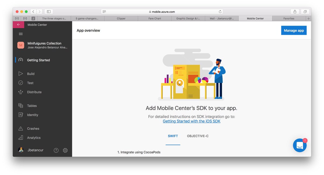Click the red back arrow in Mobile Center header
324x175 pixels.
(x=18, y=25)
